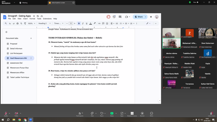Image resolution: width=217 pixels, height=122 pixels.
Task: Unmute with the Zoom Audio button
Action: click(x=6, y=114)
